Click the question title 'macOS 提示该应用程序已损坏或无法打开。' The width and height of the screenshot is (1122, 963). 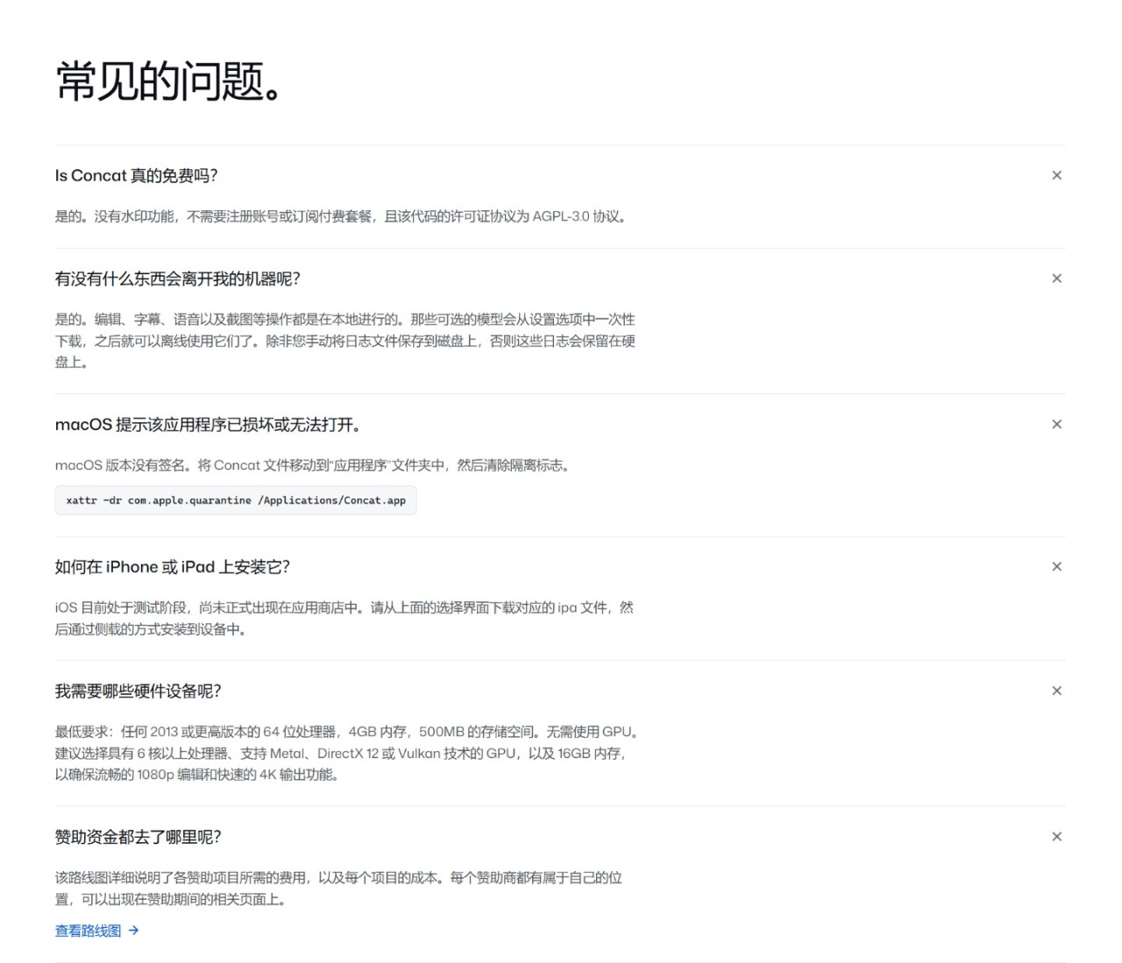pos(209,424)
